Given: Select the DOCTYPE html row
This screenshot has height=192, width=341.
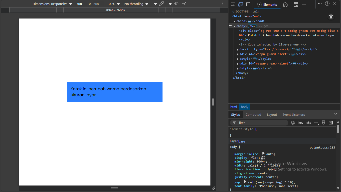Looking at the screenshot, I should (x=284, y=11).
